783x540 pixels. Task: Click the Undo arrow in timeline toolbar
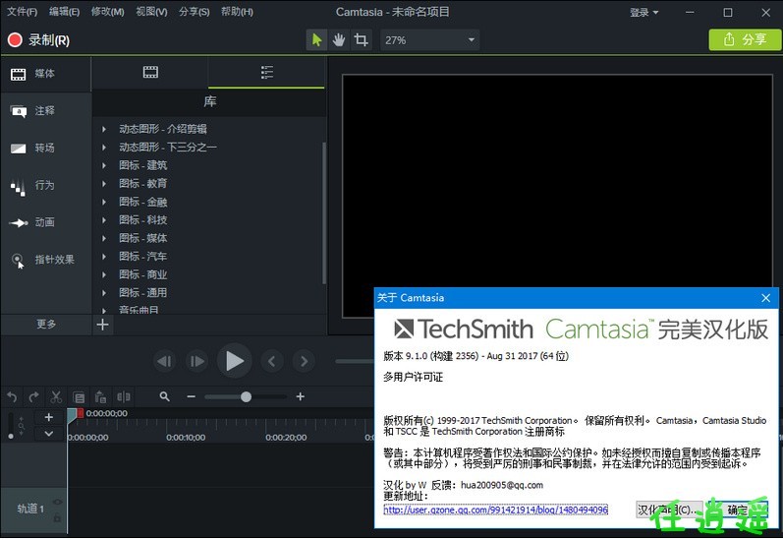point(12,397)
